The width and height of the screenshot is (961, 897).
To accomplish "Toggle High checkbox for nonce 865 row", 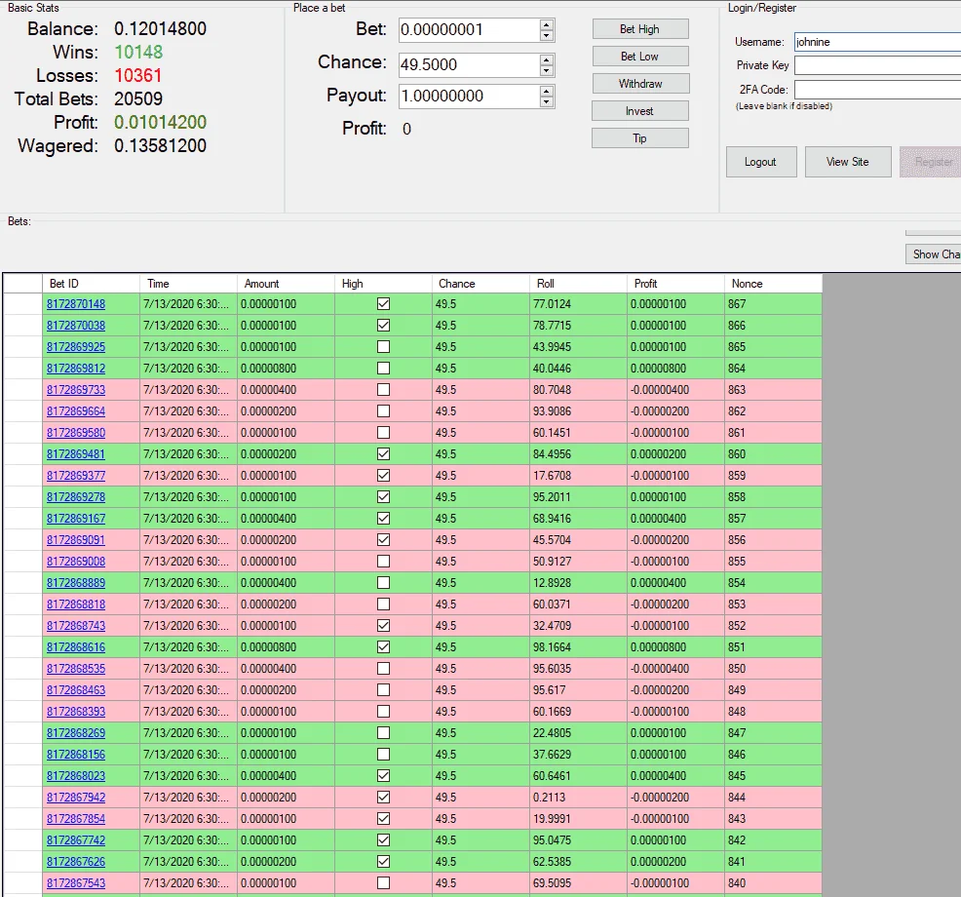I will coord(384,347).
